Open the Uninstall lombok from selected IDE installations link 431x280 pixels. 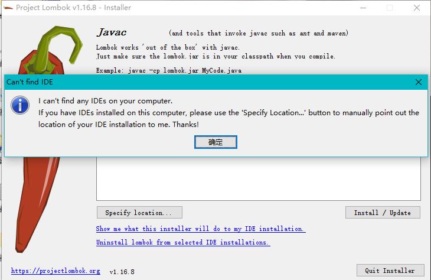tap(183, 242)
